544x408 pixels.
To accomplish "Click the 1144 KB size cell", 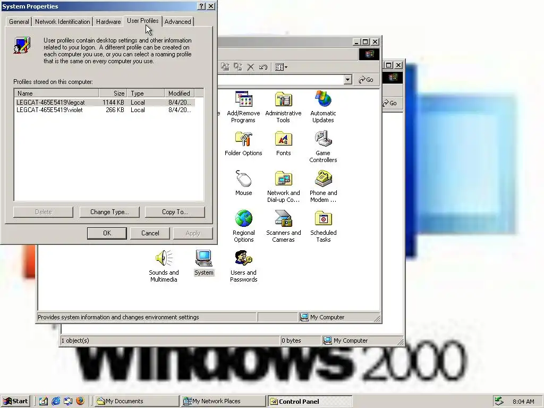I will coord(113,103).
